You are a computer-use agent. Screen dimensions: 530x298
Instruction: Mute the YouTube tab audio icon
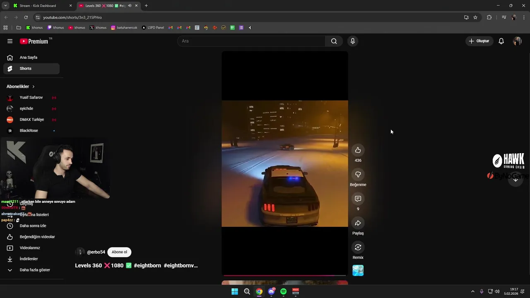coord(130,6)
